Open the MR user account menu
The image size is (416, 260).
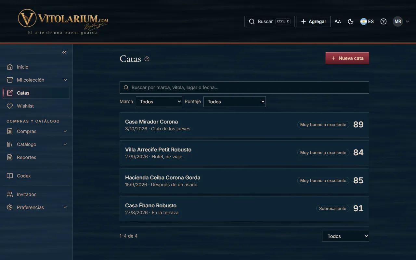401,21
